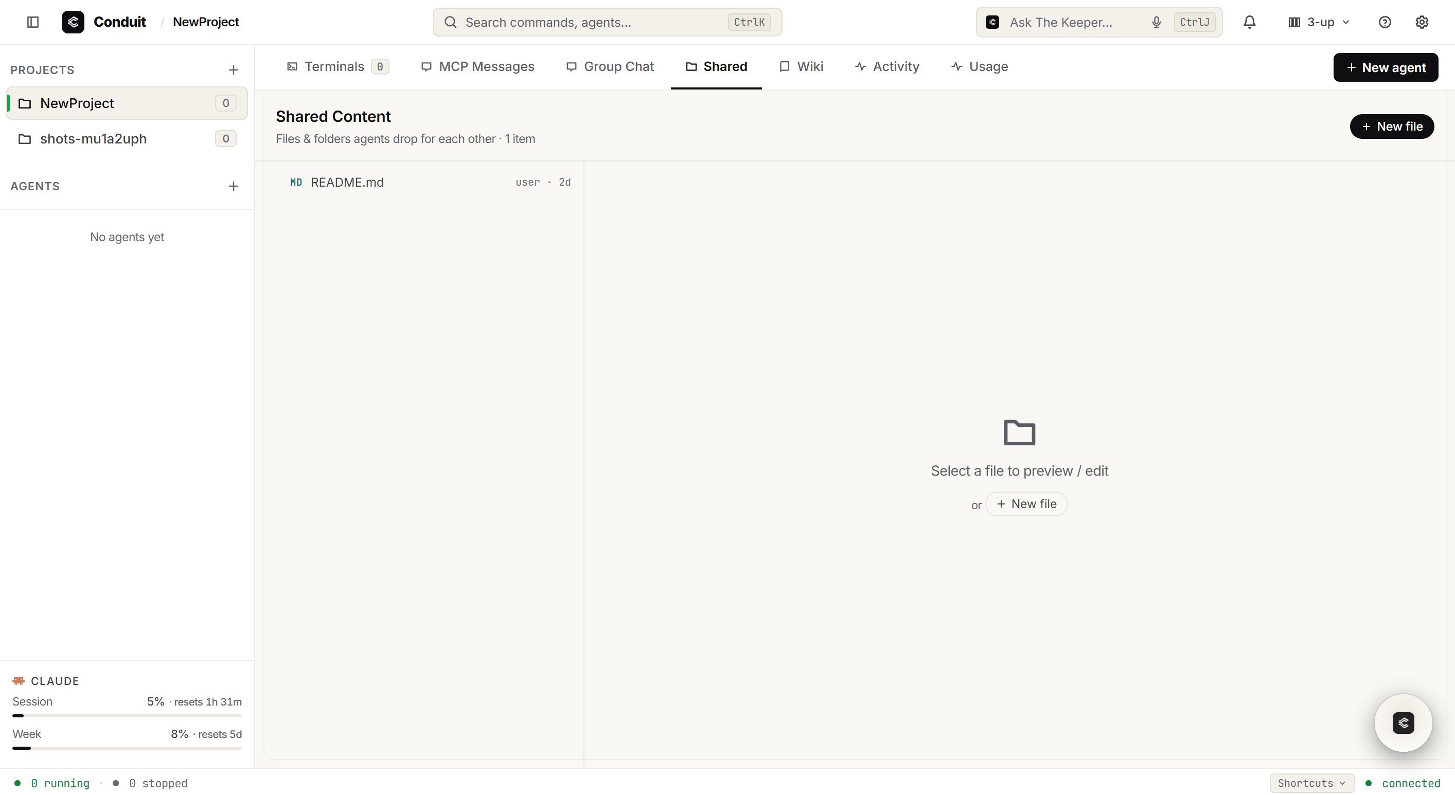Click the 'user · 2d' file metadata

point(543,183)
